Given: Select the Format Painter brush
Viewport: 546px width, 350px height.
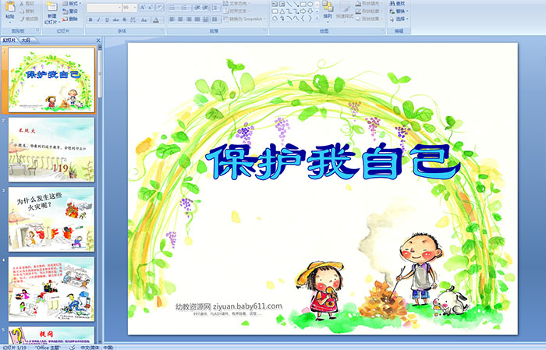Looking at the screenshot, I should point(23,19).
